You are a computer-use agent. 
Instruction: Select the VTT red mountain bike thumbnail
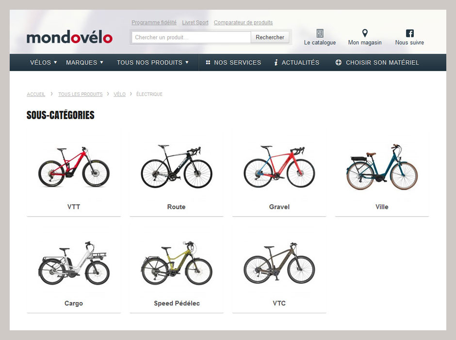[74, 167]
